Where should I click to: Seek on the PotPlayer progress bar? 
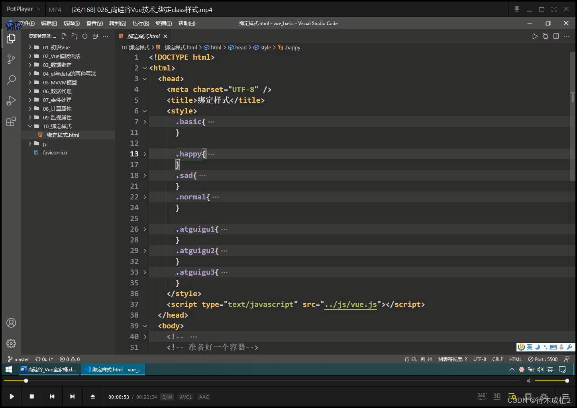pyautogui.click(x=262, y=381)
